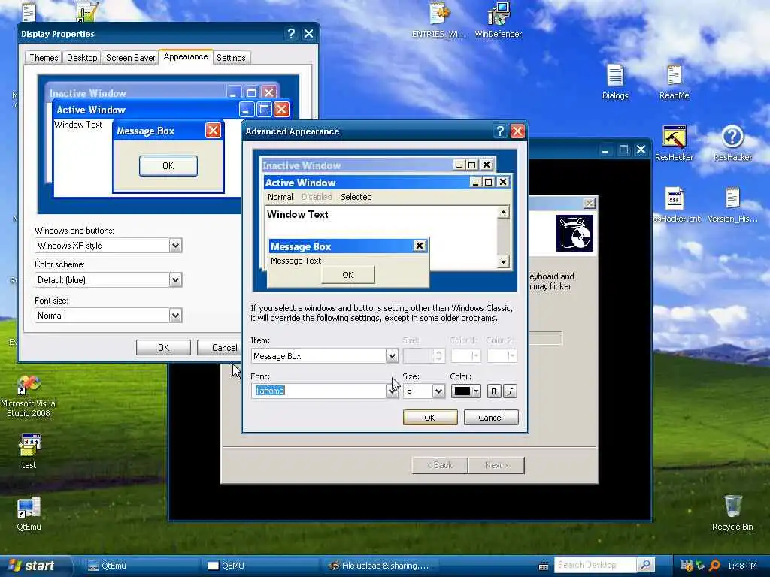Open ResHacker help file question-mark icon
This screenshot has width=770, height=577.
[x=732, y=143]
